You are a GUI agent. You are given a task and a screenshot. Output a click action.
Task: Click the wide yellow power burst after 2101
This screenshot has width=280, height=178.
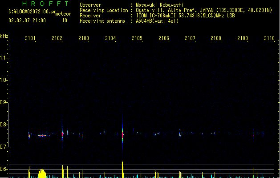[42, 173]
